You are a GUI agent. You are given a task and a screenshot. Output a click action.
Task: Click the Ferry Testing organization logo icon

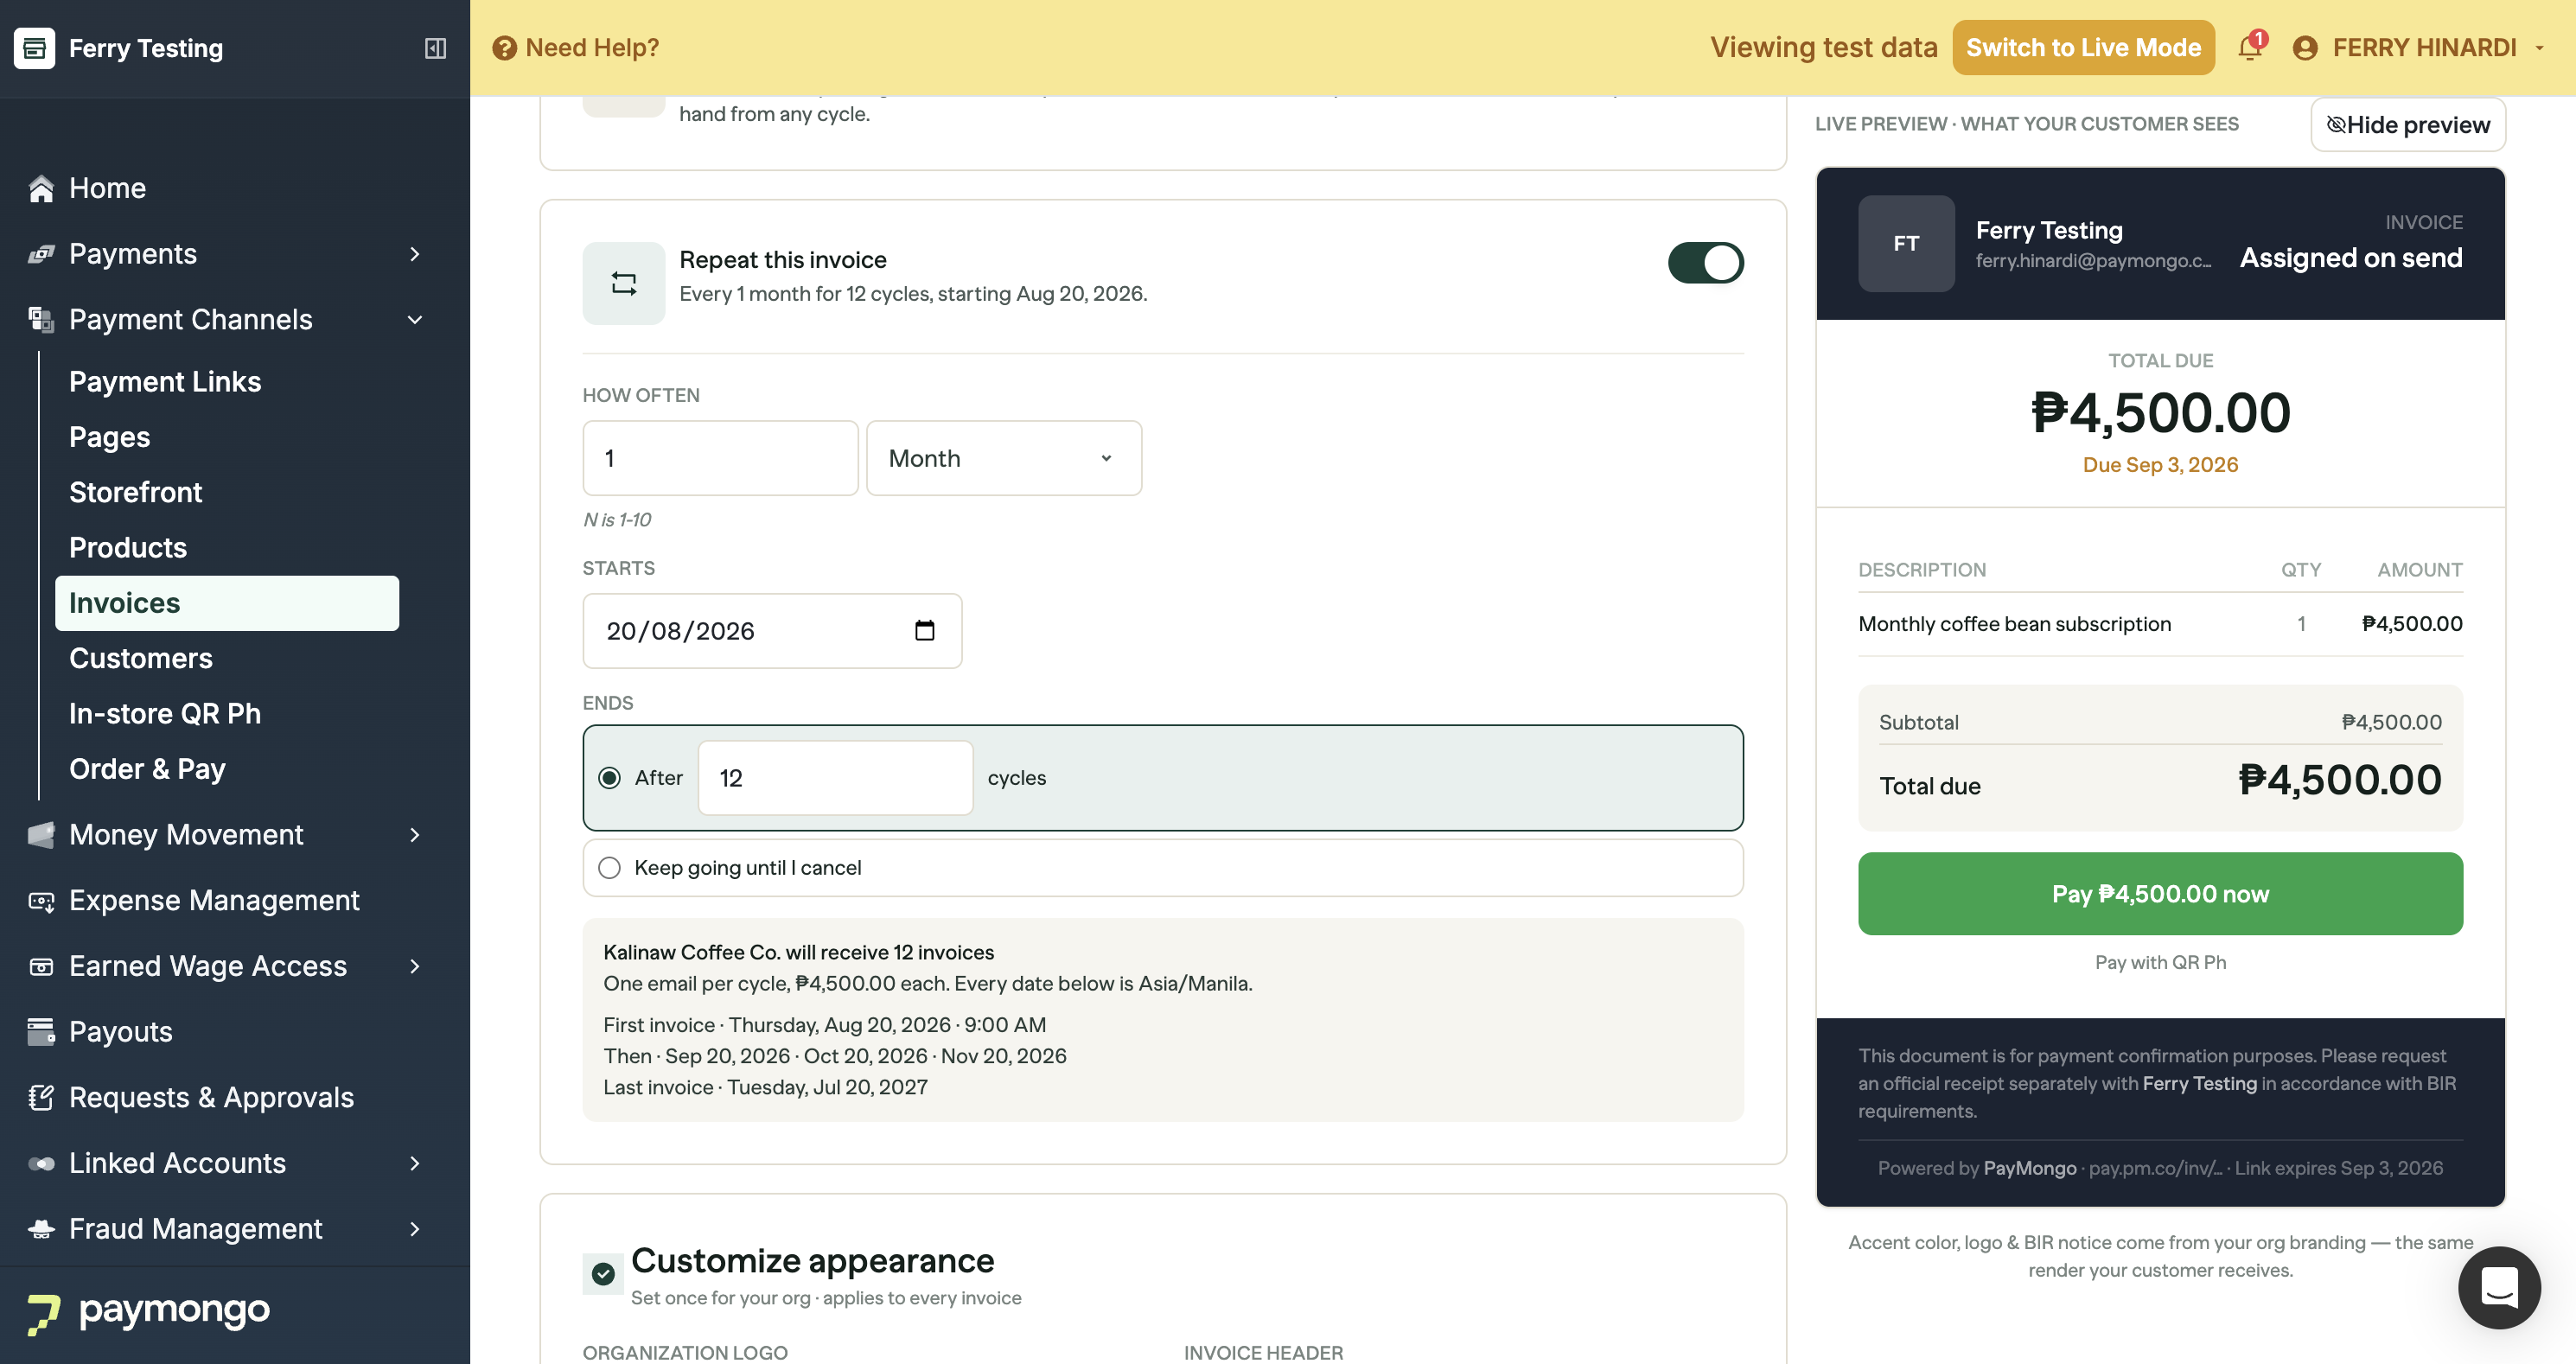(34, 48)
